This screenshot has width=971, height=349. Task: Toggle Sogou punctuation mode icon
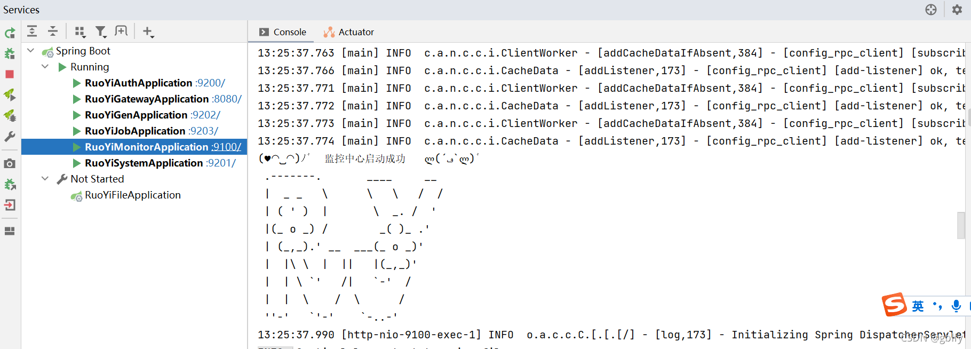tap(937, 306)
